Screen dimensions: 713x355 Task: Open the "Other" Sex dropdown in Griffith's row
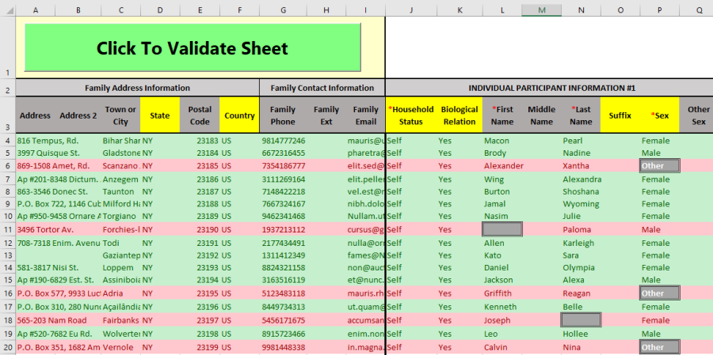[659, 293]
